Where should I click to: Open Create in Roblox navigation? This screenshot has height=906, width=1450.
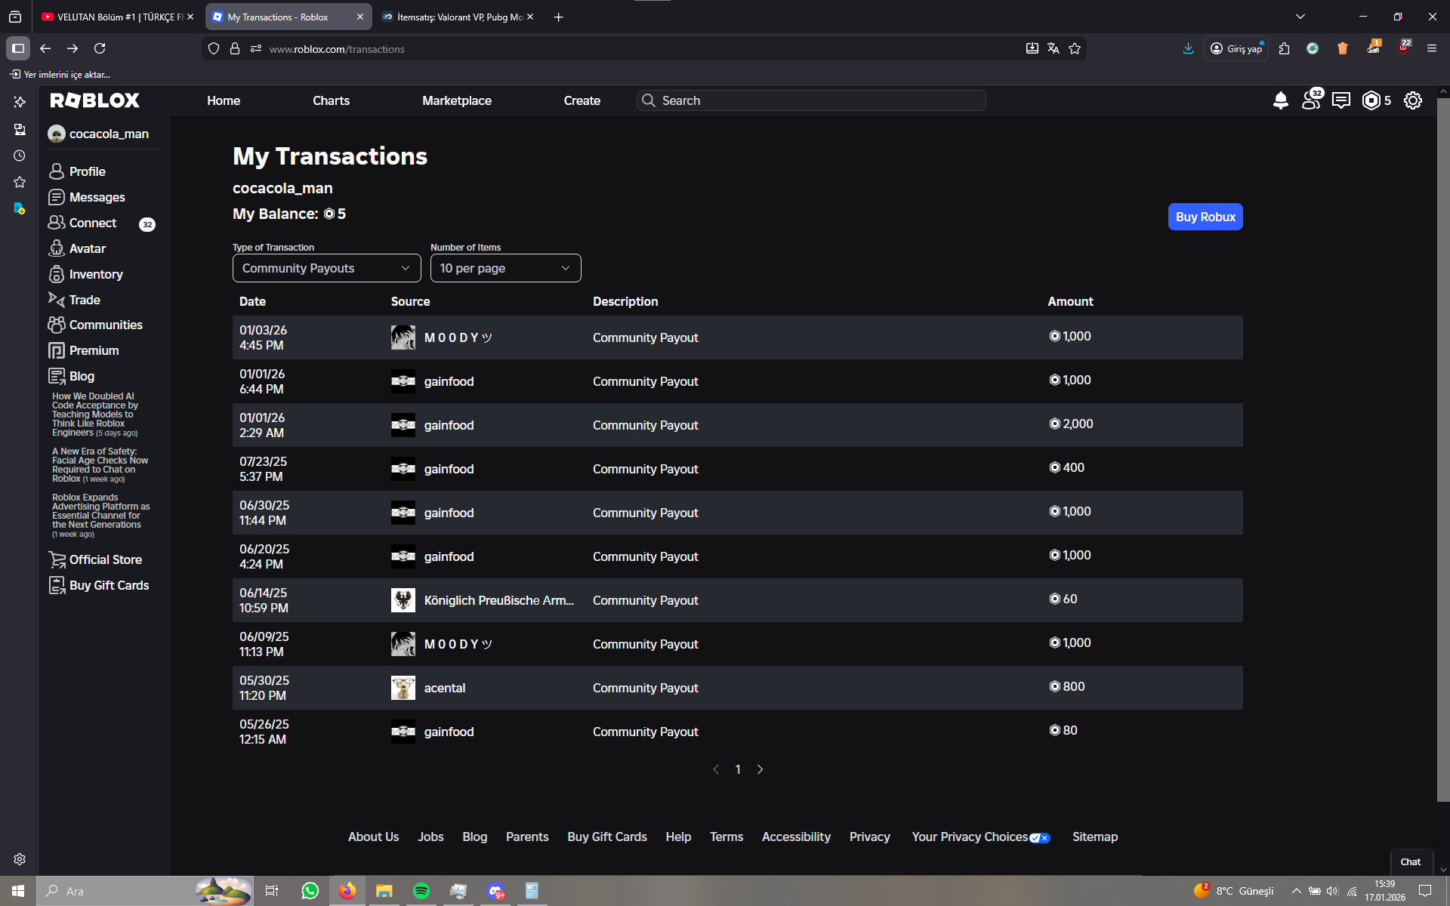tap(582, 100)
